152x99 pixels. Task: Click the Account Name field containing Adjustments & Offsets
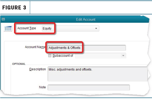(87, 48)
